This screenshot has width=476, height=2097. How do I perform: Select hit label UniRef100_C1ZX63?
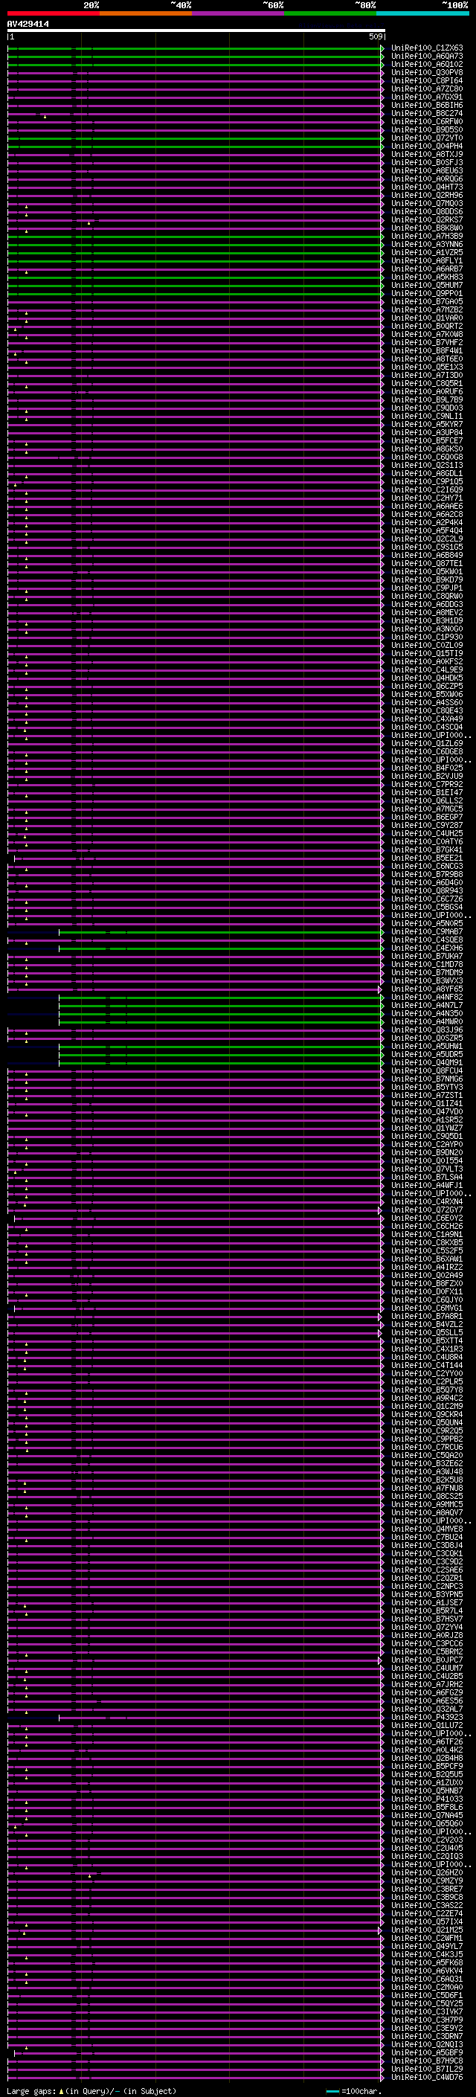tap(427, 48)
